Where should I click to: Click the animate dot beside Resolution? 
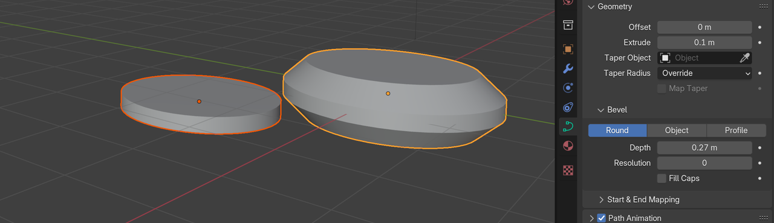tap(759, 163)
